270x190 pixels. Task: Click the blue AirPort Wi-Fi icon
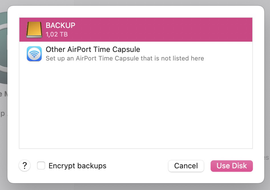pos(34,54)
